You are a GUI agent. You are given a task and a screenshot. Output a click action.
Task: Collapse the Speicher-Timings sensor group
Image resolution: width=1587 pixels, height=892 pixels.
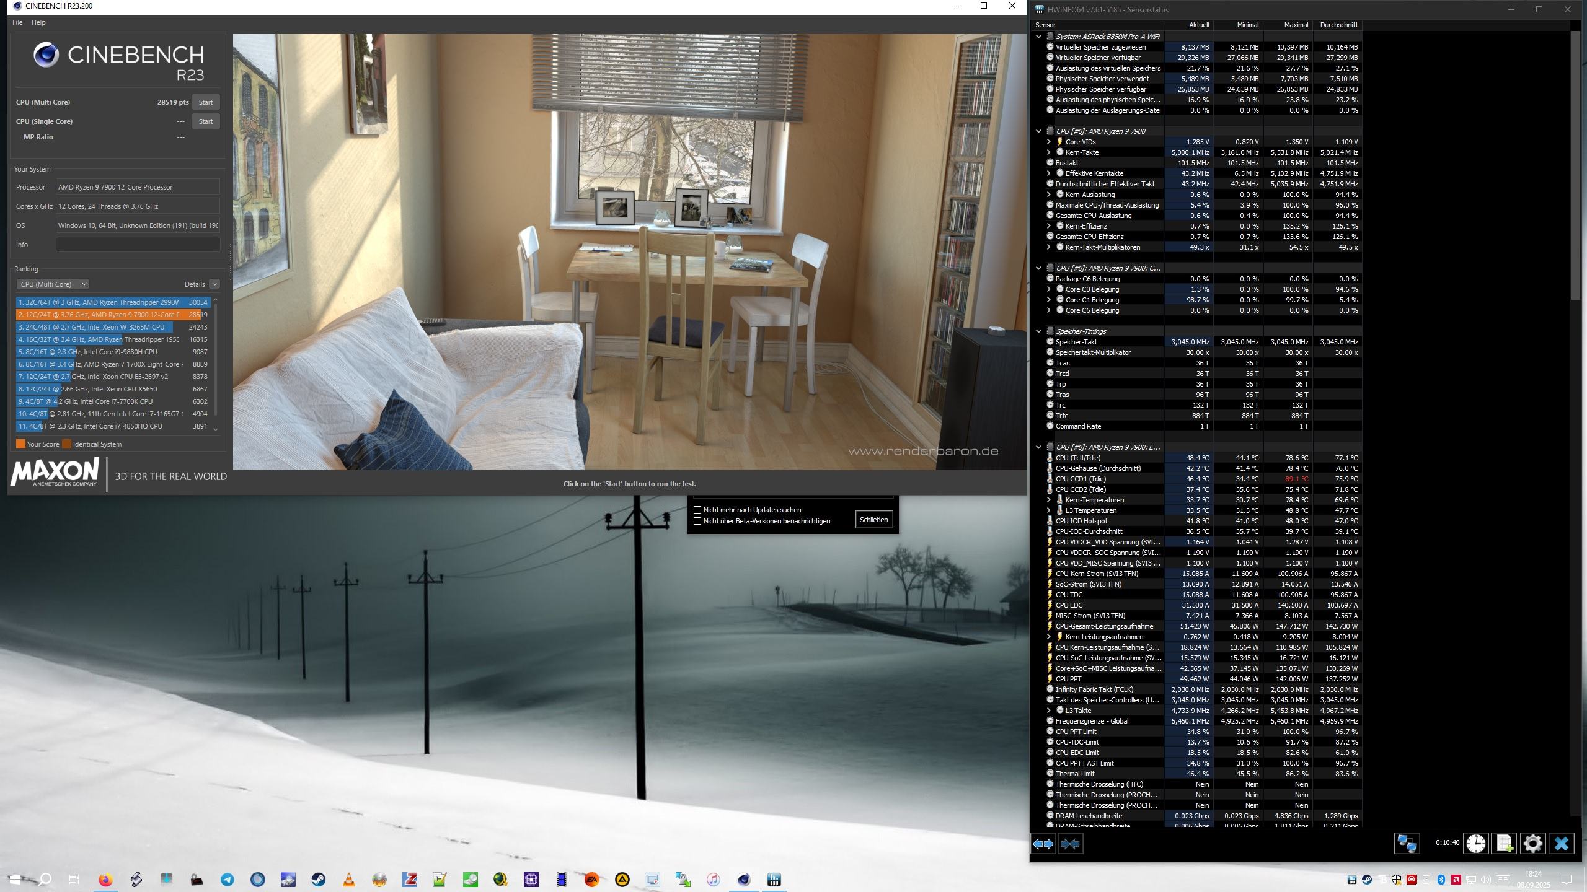tap(1039, 331)
